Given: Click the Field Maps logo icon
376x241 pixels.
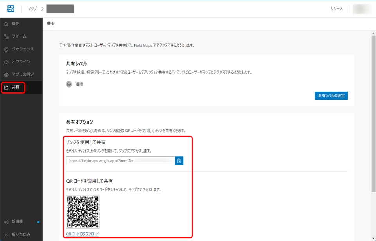Looking at the screenshot, I should coord(11,9).
